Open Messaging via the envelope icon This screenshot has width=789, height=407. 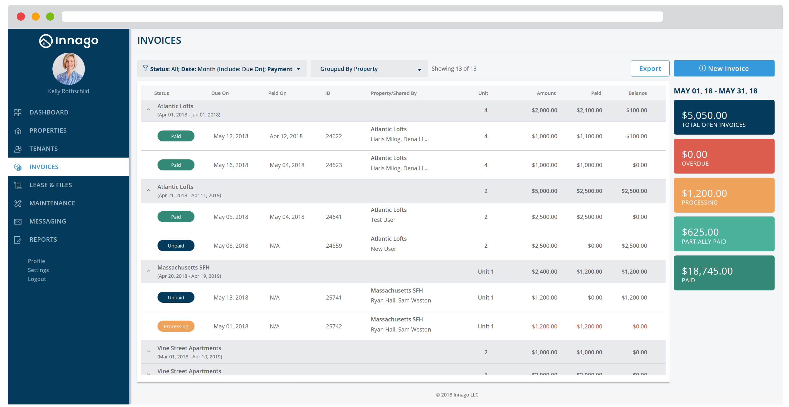(x=18, y=221)
